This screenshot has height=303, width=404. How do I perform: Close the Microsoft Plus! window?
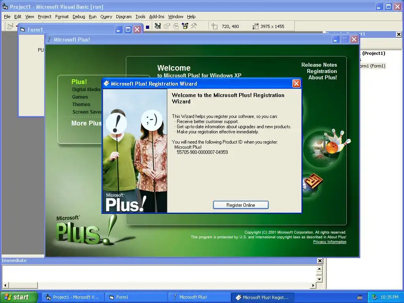tap(354, 39)
